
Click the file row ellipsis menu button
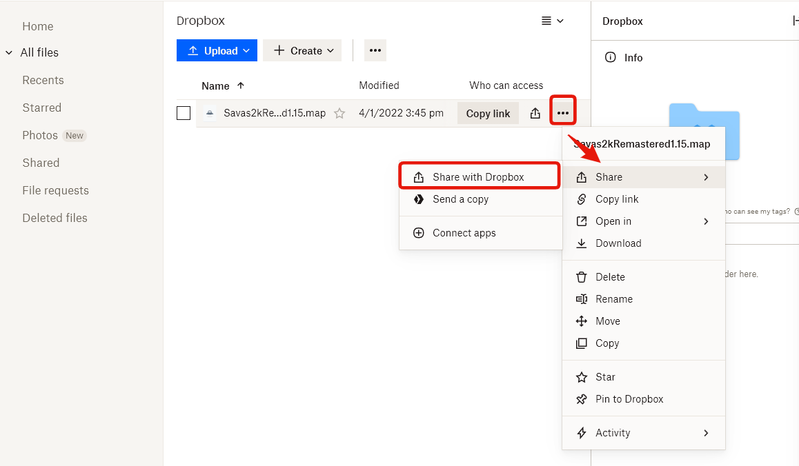[562, 113]
